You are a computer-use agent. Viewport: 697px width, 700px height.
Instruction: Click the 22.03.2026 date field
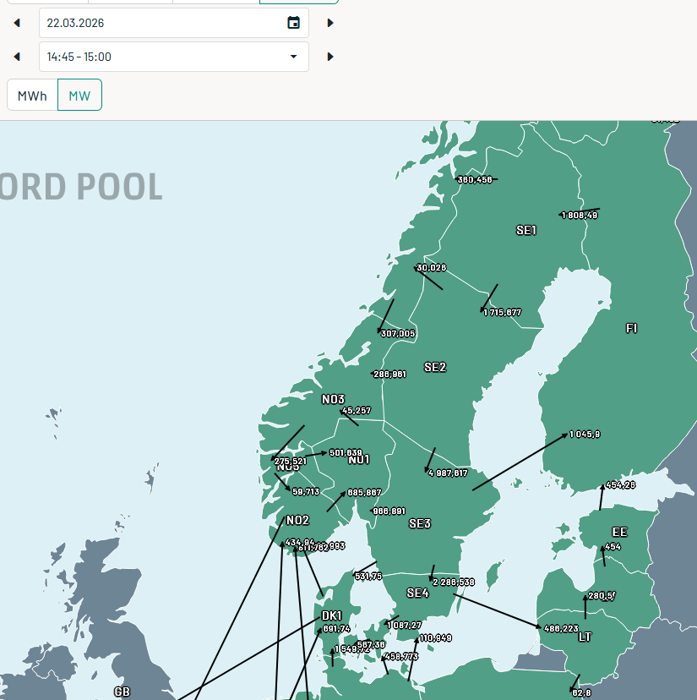(161, 23)
